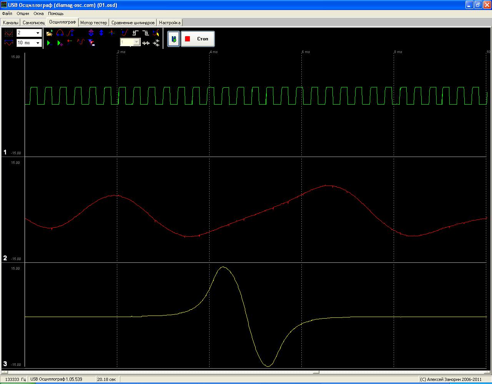Image resolution: width=492 pixels, height=384 pixels.
Task: Open the Настройка tab
Action: (170, 23)
